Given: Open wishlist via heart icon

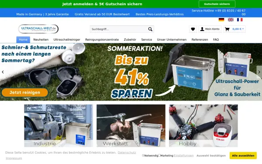Looking at the screenshot, I should click(x=193, y=29).
